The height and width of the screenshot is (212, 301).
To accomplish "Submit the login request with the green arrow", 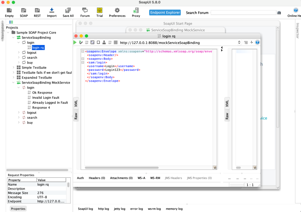I will 75,42.
